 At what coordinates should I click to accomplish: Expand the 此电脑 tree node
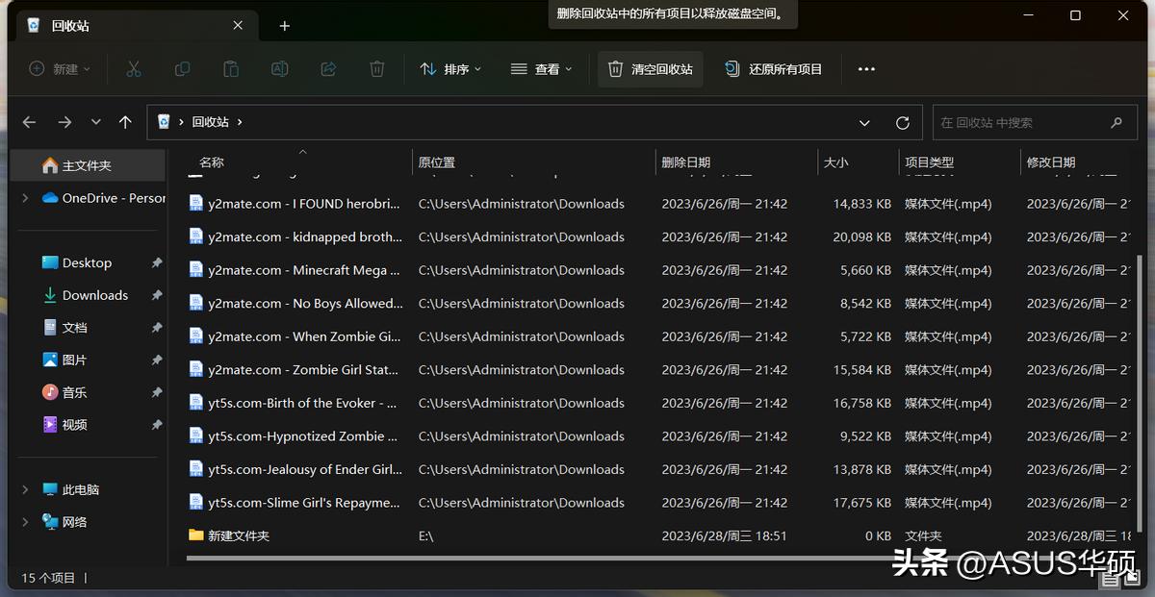pyautogui.click(x=25, y=489)
